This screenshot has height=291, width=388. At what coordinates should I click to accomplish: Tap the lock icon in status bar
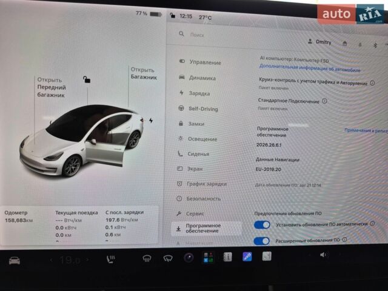pos(172,15)
